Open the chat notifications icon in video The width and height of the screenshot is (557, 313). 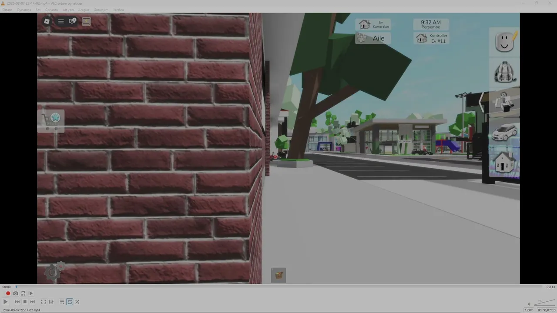[x=73, y=21]
